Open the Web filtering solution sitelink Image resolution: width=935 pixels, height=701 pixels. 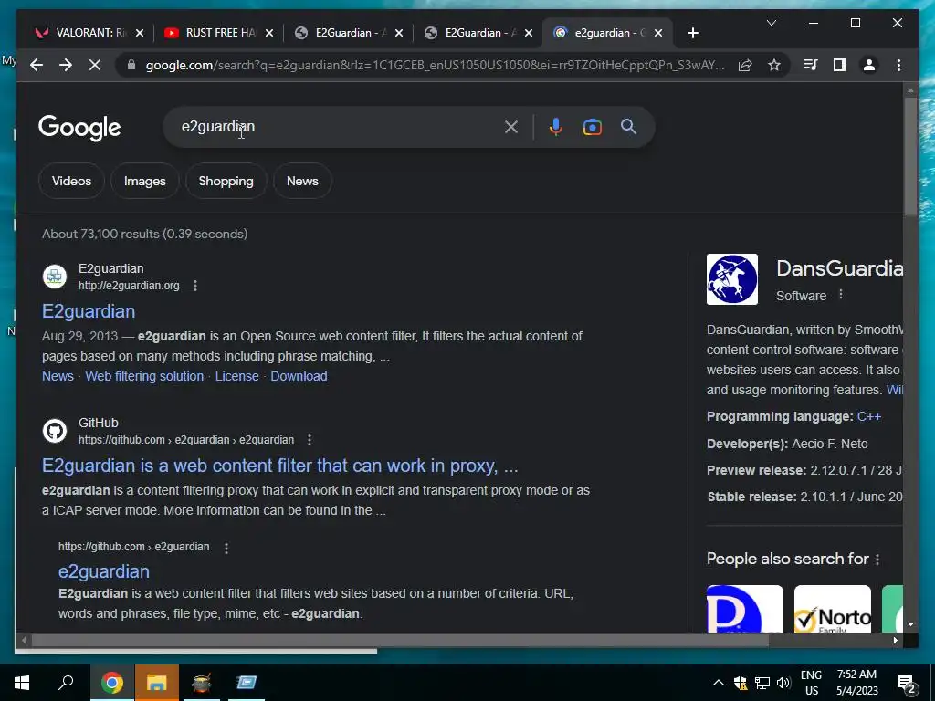(144, 376)
